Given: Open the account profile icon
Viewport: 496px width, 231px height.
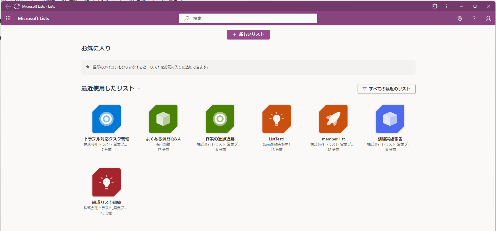Looking at the screenshot, I should point(488,18).
